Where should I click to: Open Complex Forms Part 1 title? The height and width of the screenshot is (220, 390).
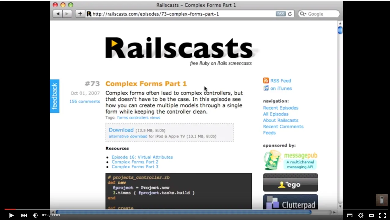tap(146, 83)
